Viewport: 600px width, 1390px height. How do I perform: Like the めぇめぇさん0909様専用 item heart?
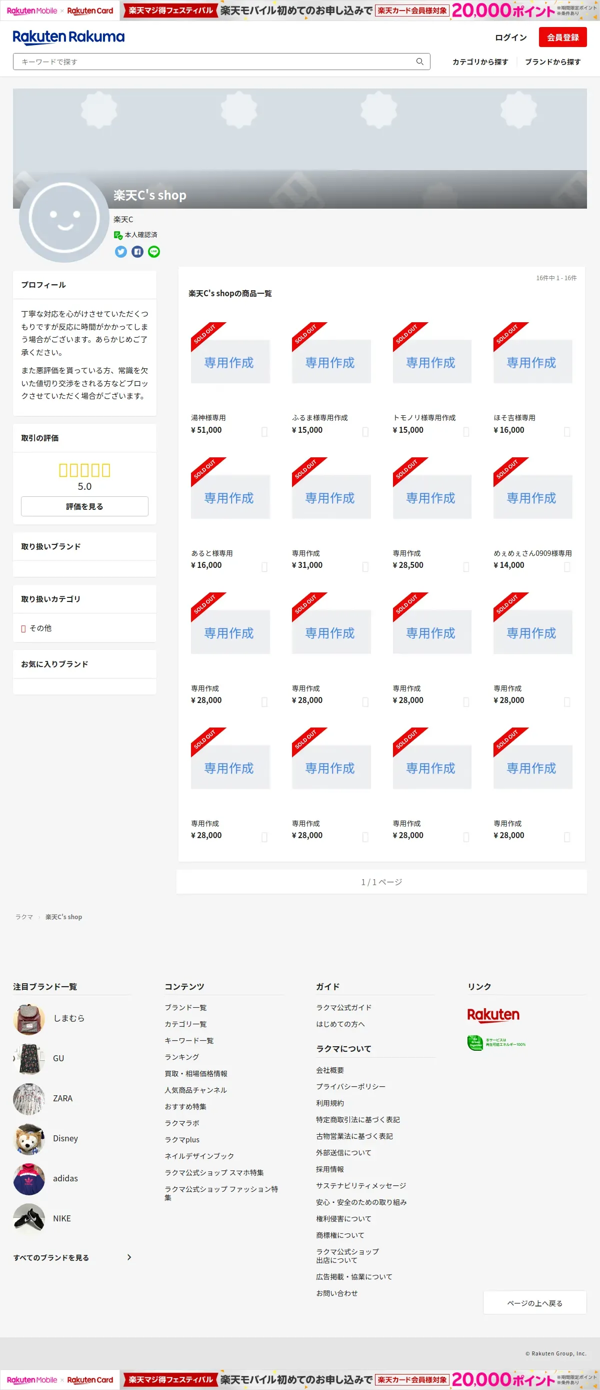point(566,566)
